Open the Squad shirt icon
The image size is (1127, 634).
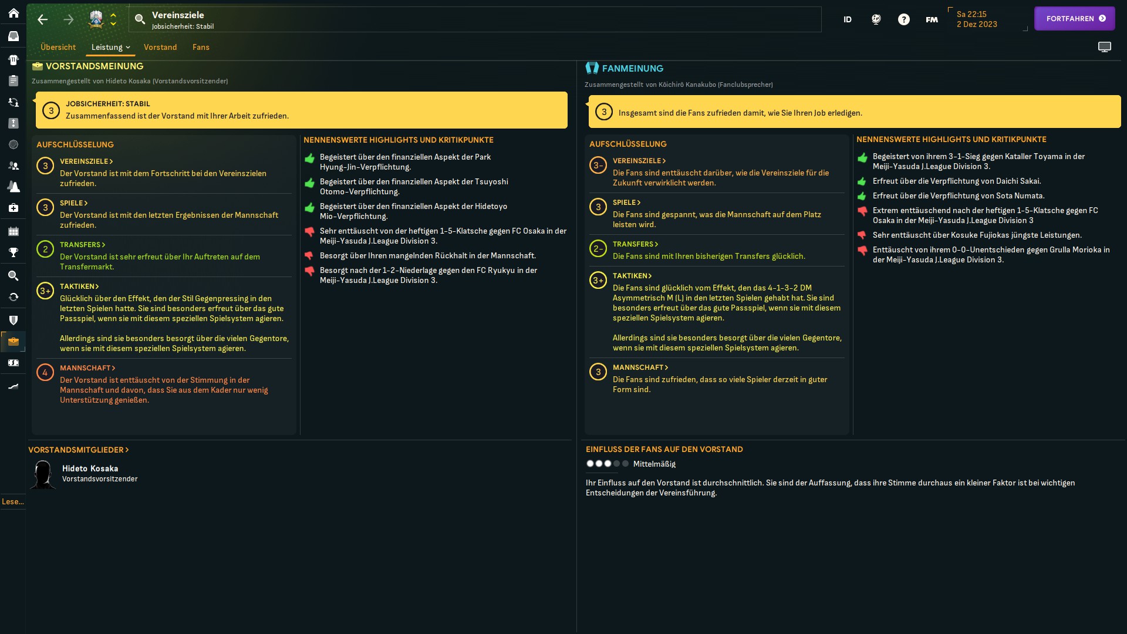click(13, 59)
